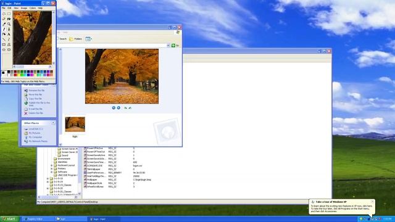Select the Ellipse tool in Paint

point(4,50)
